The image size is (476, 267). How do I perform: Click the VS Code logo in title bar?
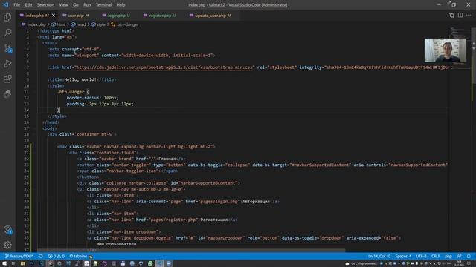(x=6, y=5)
